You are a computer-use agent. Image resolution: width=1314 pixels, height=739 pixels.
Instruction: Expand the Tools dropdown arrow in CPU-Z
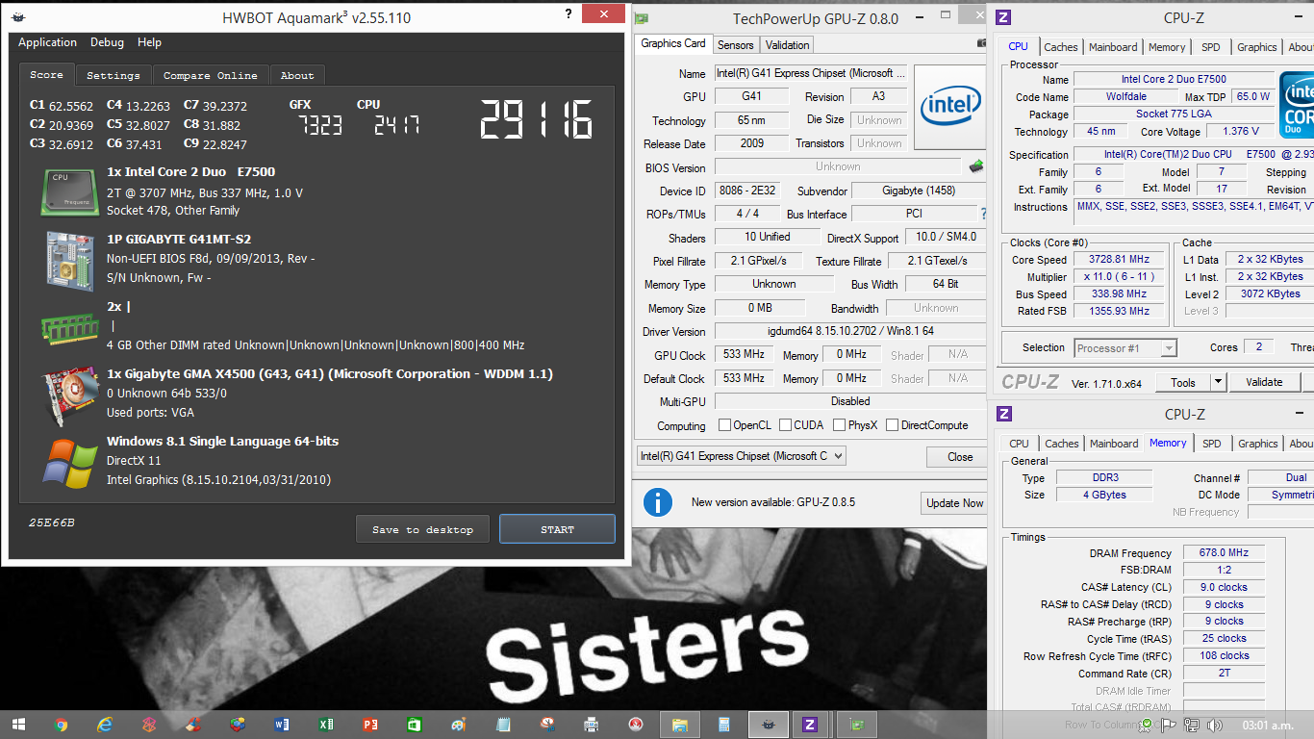[1218, 382]
